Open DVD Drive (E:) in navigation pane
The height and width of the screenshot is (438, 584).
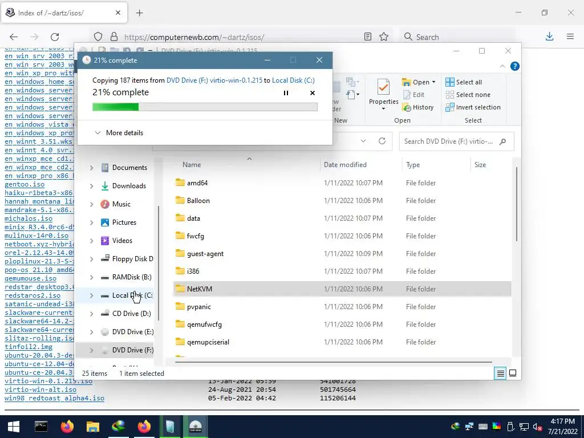pos(127,332)
